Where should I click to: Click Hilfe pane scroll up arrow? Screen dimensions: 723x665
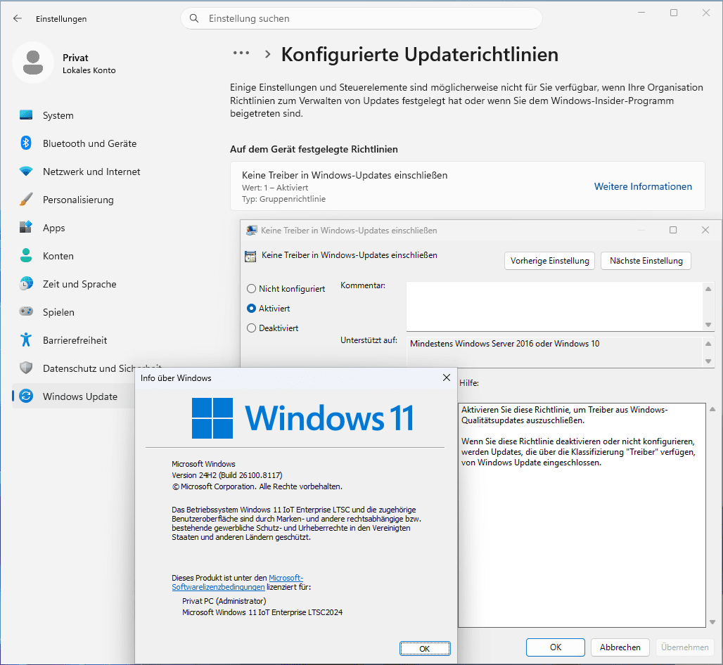pos(712,409)
